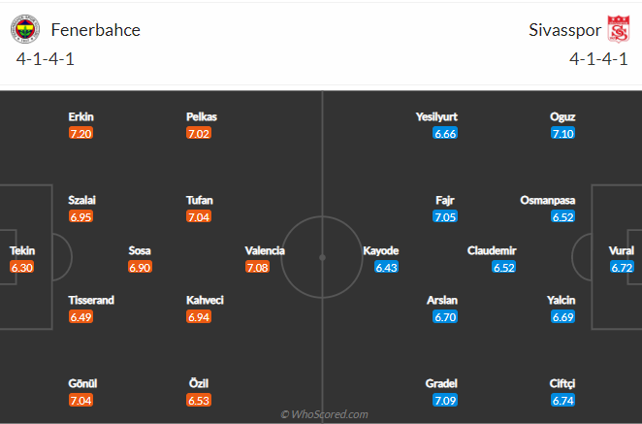
Task: Click the WhoScored.com watermark link
Action: tap(324, 414)
